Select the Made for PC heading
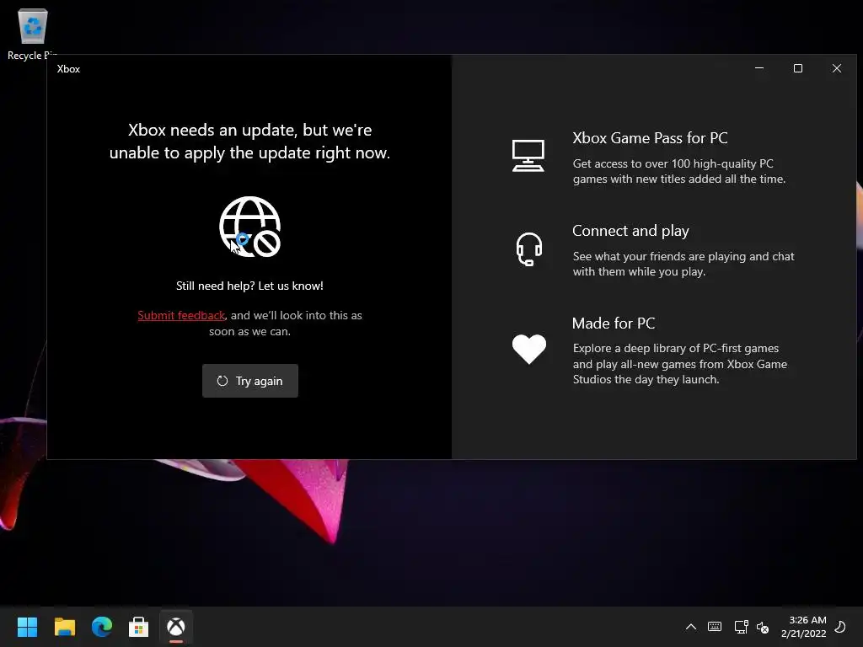This screenshot has height=647, width=863. (x=614, y=323)
